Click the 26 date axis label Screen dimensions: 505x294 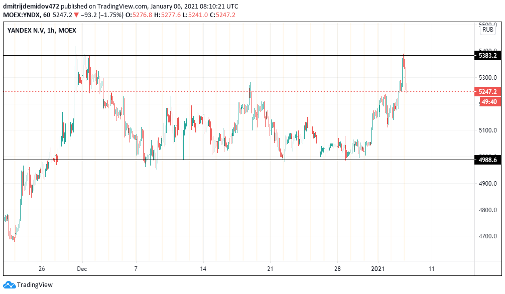(x=42, y=268)
